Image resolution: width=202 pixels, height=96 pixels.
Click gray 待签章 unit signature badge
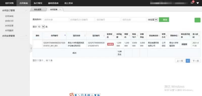(x=185, y=44)
